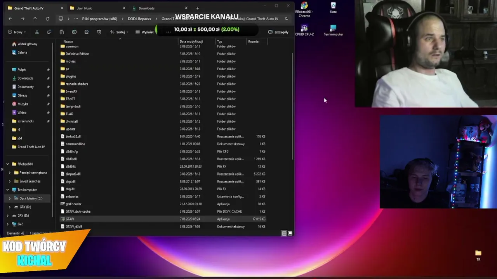The height and width of the screenshot is (279, 497).
Task: Navigate to Pliki programów (x86) breadcrumb
Action: coord(99,19)
